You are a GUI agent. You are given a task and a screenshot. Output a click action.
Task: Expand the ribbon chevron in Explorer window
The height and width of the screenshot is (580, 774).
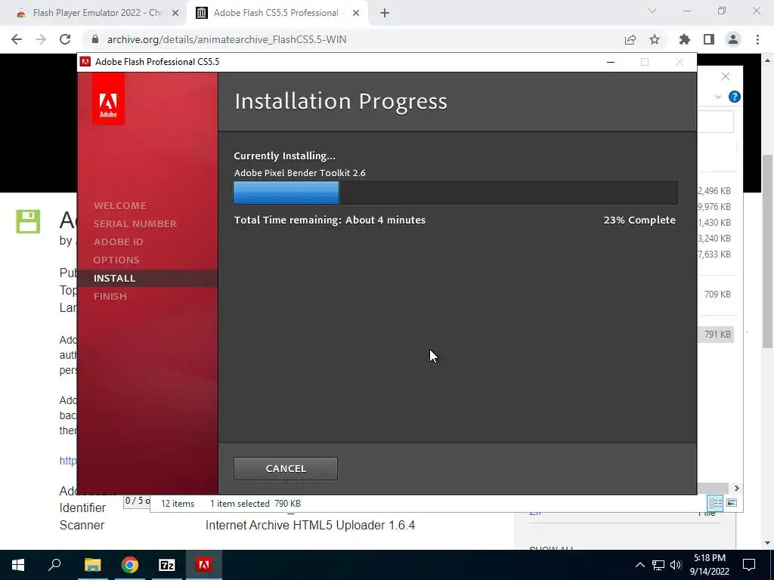click(718, 97)
